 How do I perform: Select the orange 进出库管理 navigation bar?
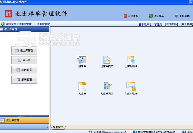pos(25,120)
